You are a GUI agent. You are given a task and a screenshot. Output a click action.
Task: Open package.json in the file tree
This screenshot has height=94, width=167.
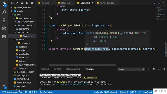23,75
